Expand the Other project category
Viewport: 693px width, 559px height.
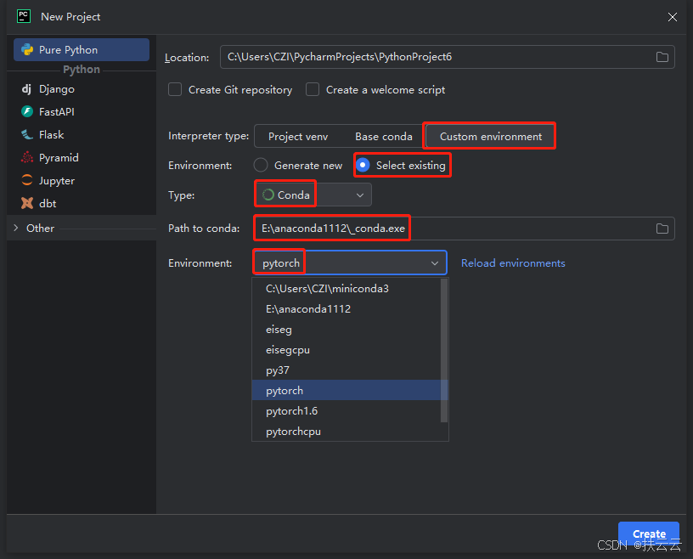[16, 228]
